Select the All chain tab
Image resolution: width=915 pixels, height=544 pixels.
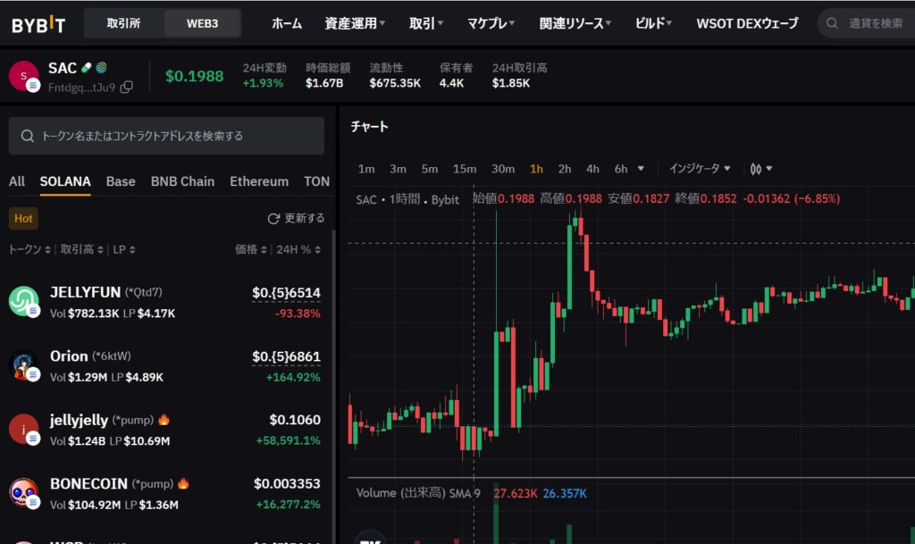(17, 181)
